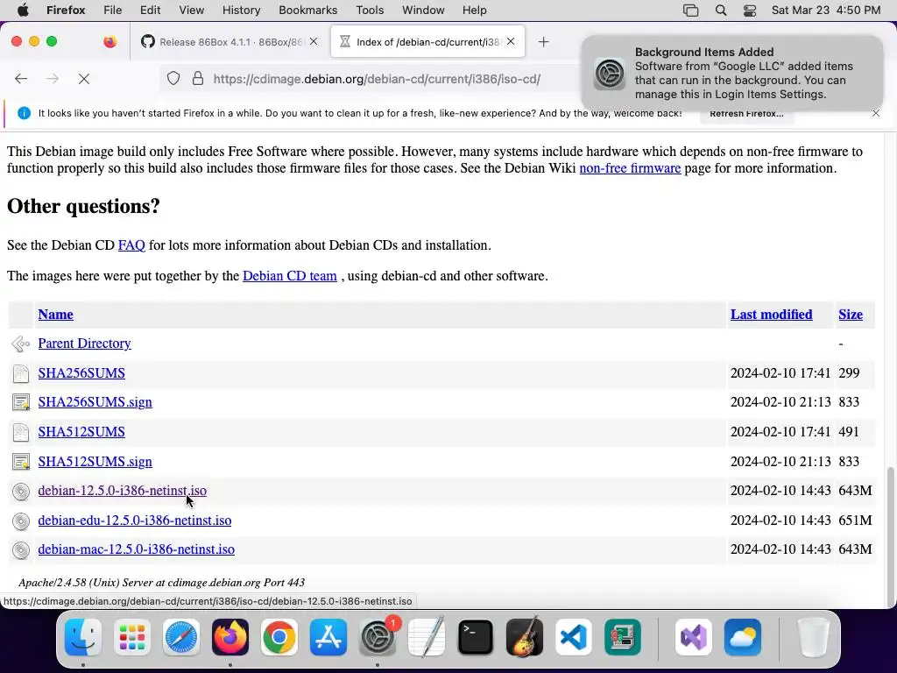The width and height of the screenshot is (897, 673).
Task: Go to Parent Directory link
Action: point(85,344)
